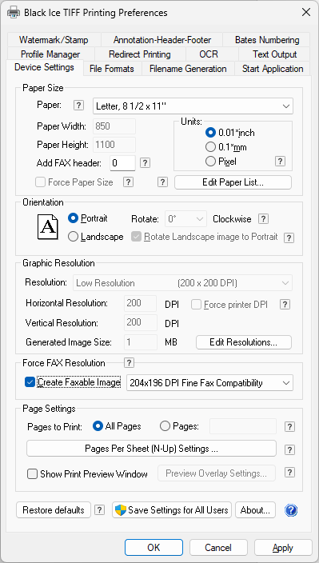Click help icon next to Clockwise label
This screenshot has width=319, height=563.
(263, 218)
